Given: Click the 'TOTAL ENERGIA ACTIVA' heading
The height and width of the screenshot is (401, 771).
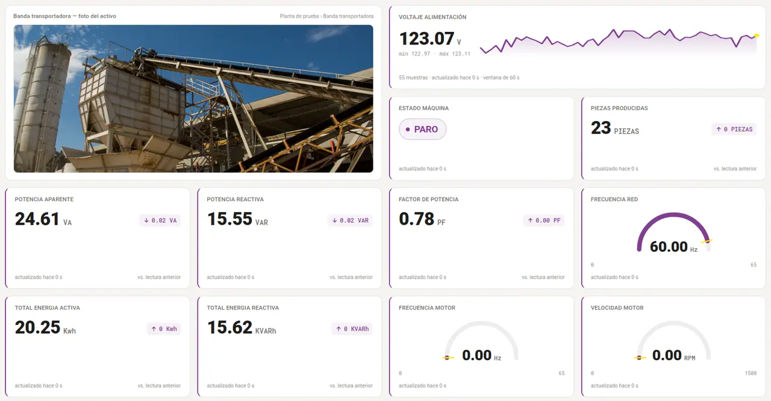Looking at the screenshot, I should (47, 308).
